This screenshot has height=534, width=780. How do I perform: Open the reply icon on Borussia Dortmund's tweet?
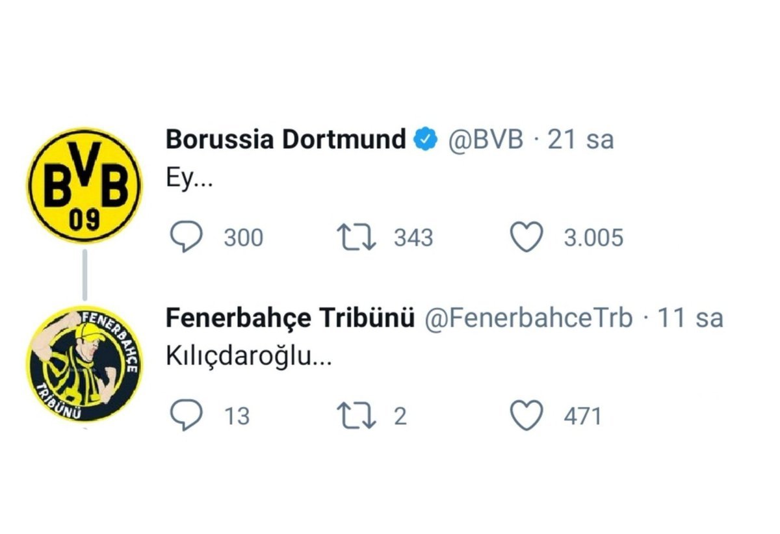click(186, 238)
